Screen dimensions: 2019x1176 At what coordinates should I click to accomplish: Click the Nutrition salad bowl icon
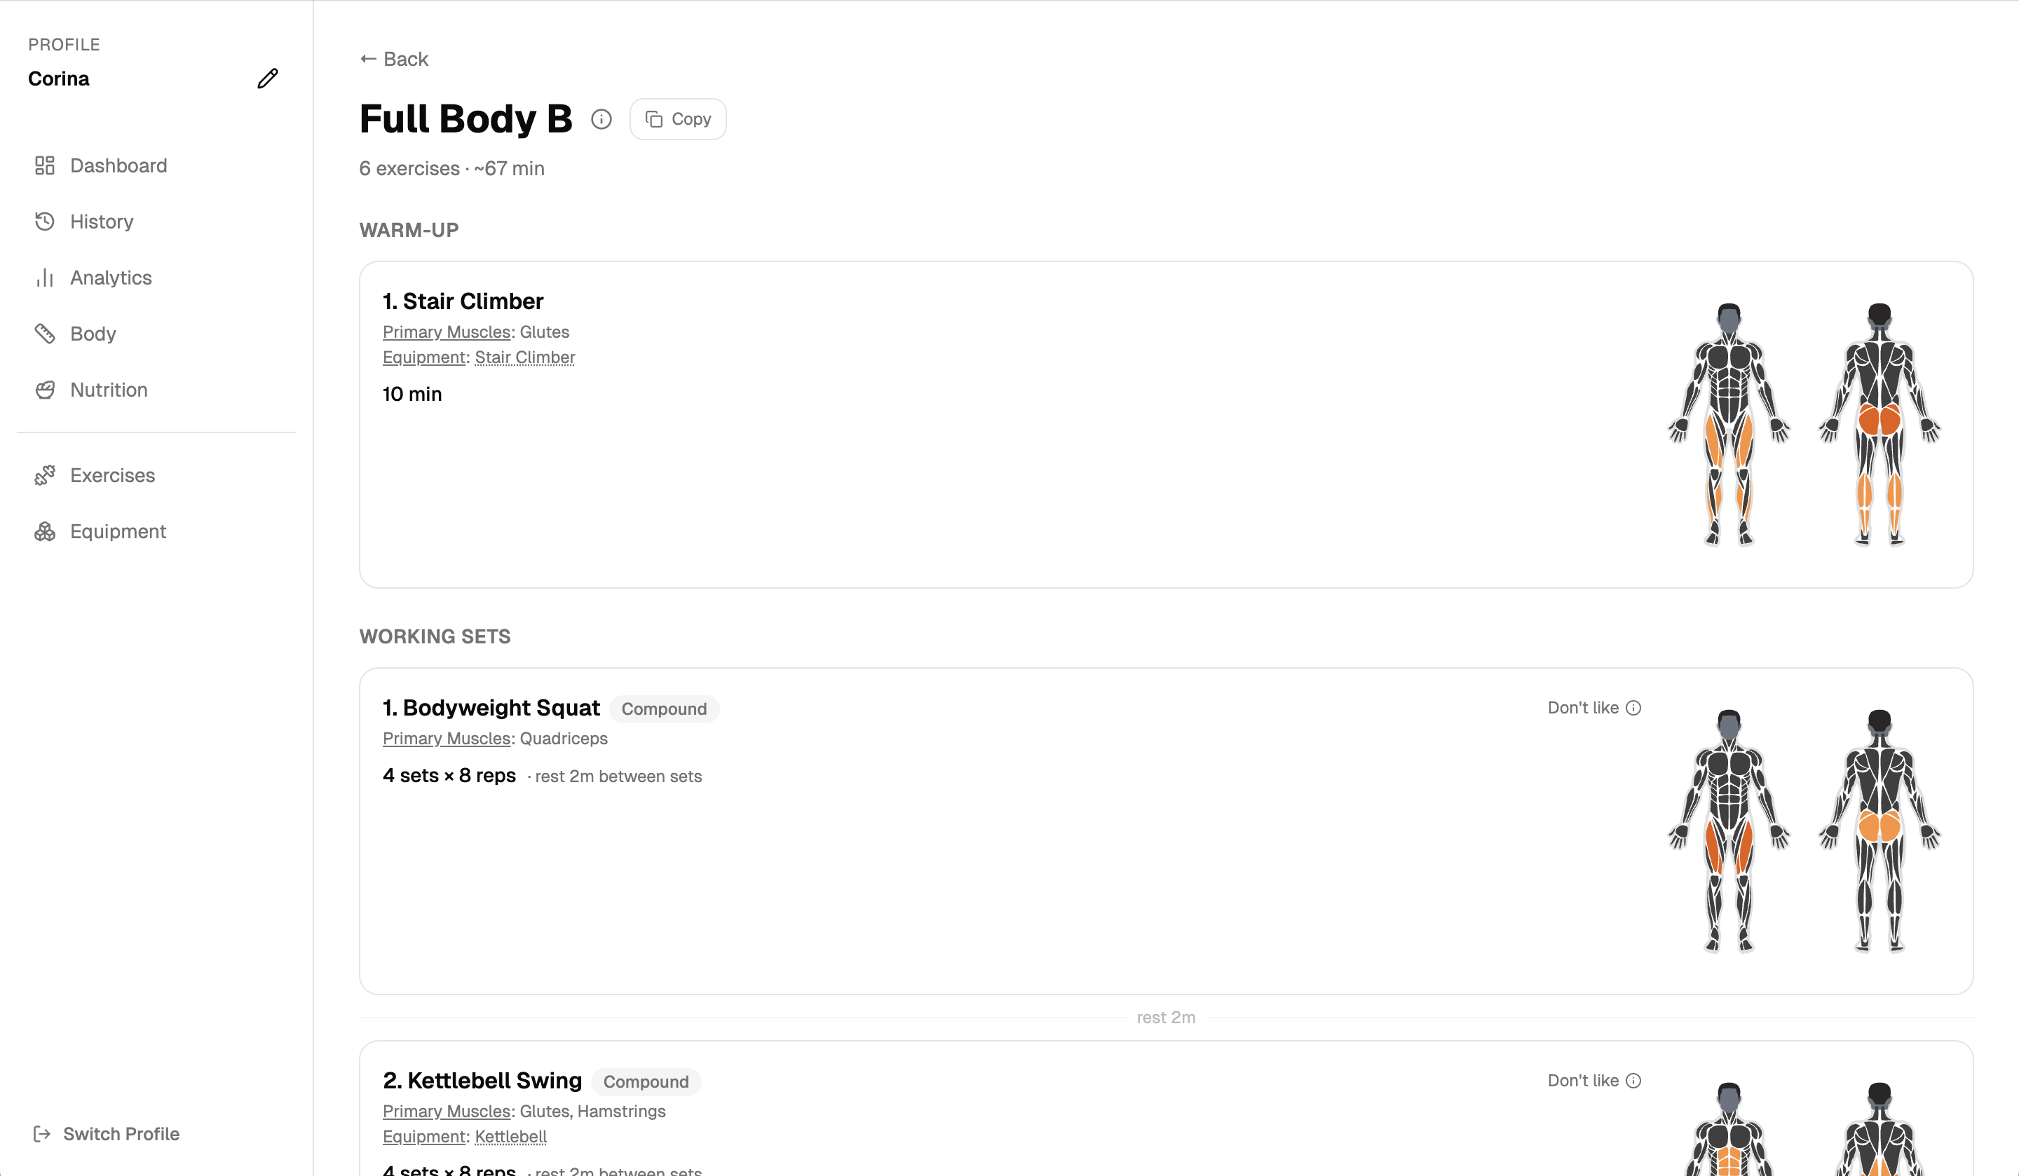pyautogui.click(x=45, y=390)
